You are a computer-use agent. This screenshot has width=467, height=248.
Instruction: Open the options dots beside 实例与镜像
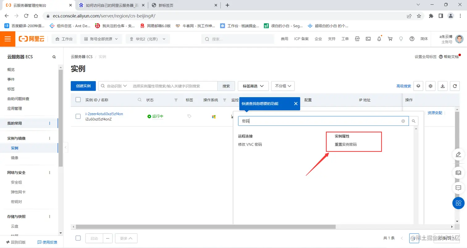[50, 138]
